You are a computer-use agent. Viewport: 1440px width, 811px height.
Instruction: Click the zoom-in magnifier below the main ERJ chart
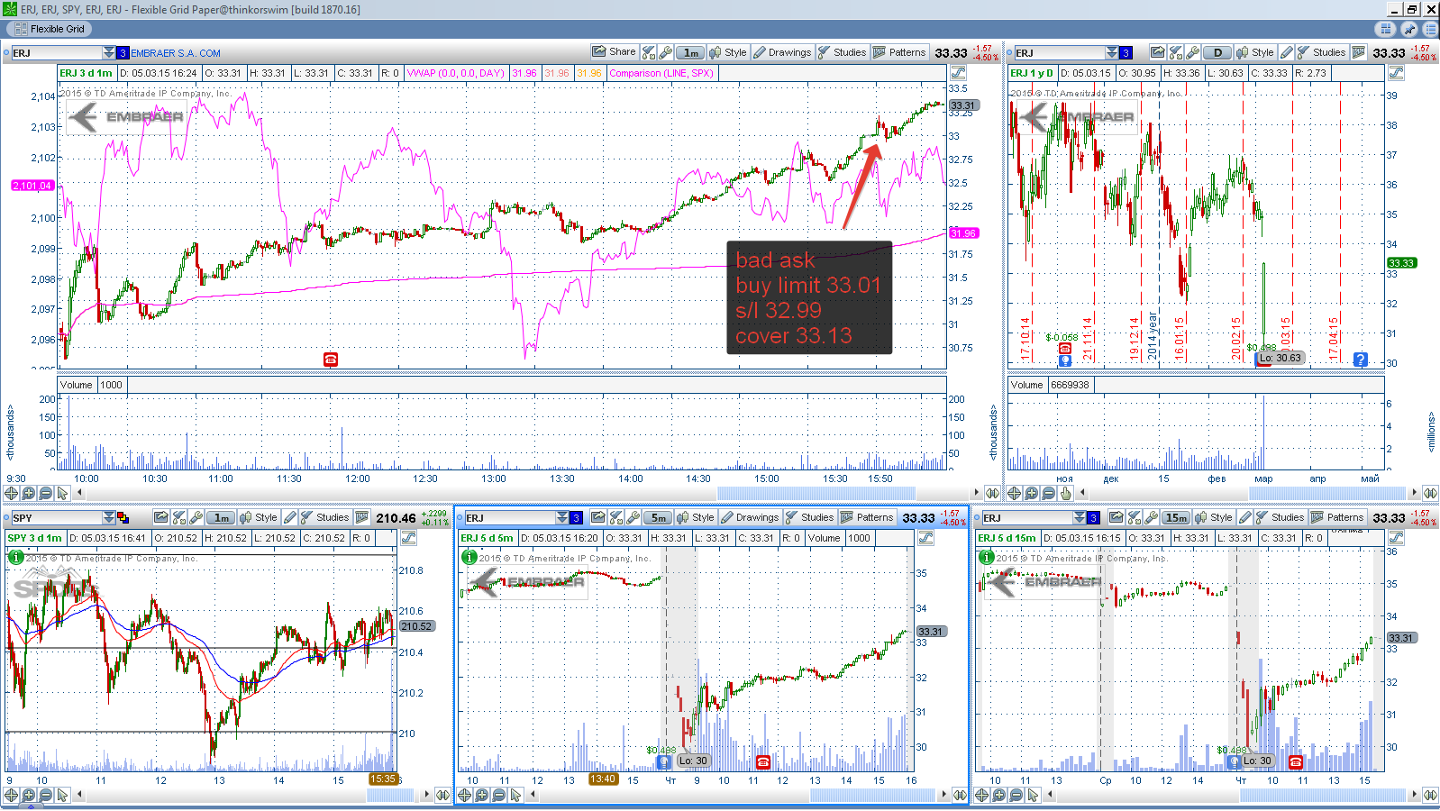click(29, 493)
